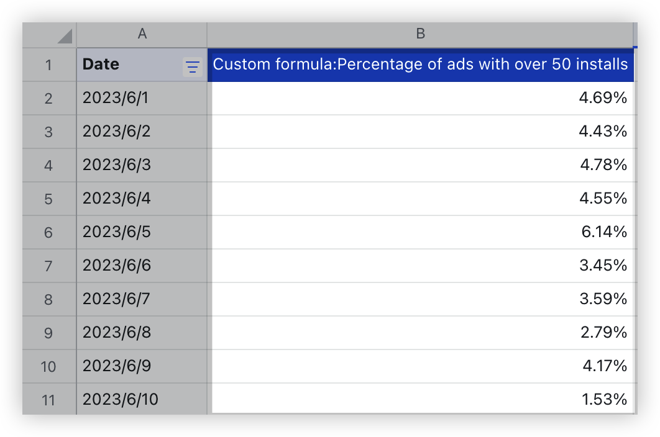The image size is (660, 437).
Task: Select the cell showing 3.45%
Action: point(421,266)
